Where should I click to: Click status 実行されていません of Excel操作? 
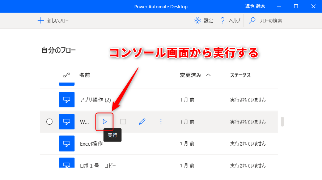click(x=248, y=143)
